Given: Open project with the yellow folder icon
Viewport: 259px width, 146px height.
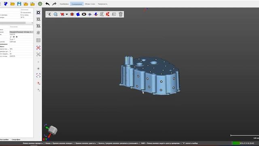Looking at the screenshot, I should (x=13, y=4).
